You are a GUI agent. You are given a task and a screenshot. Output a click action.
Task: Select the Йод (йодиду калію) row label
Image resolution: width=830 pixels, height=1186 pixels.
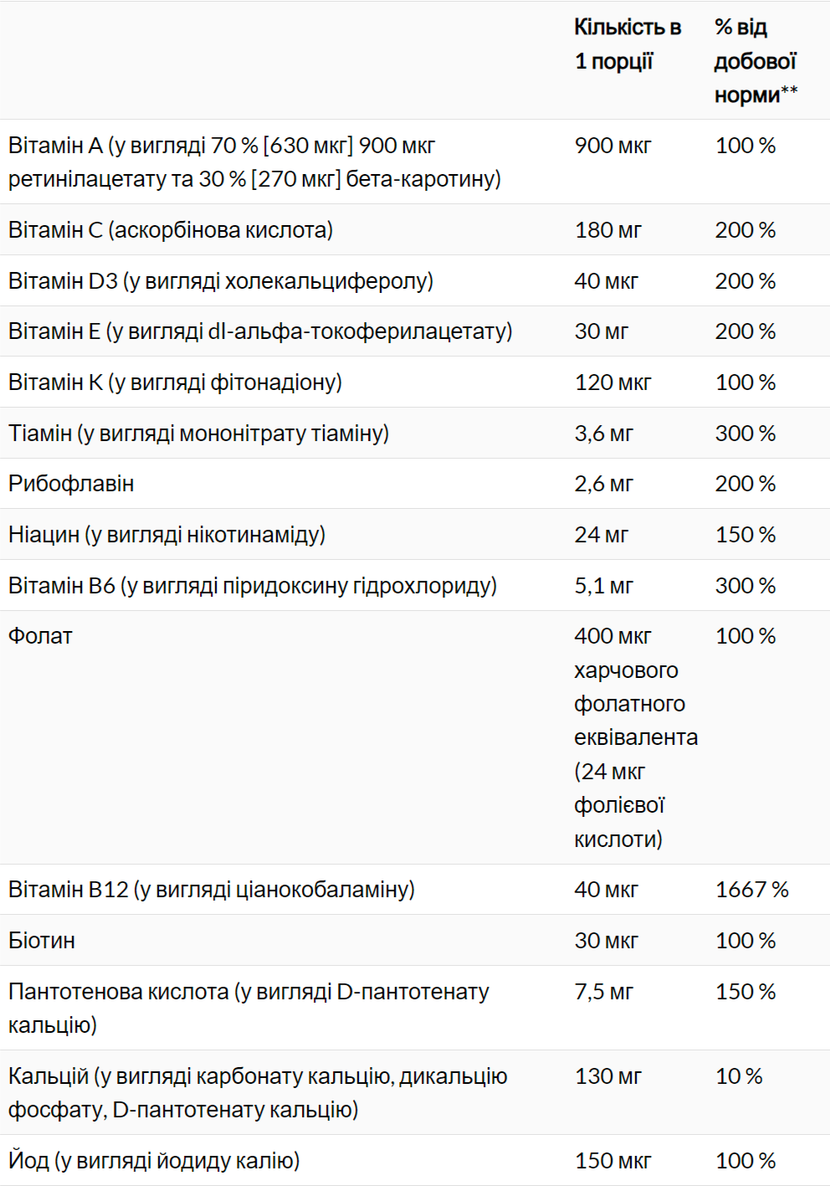[x=154, y=1161]
